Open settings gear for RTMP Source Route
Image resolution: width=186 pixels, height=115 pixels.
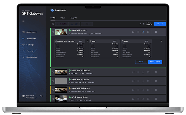[148, 99]
